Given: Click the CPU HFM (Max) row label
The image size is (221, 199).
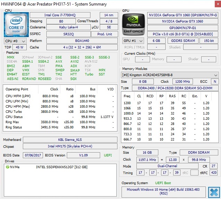Looking at the screenshot, I should [18, 107].
